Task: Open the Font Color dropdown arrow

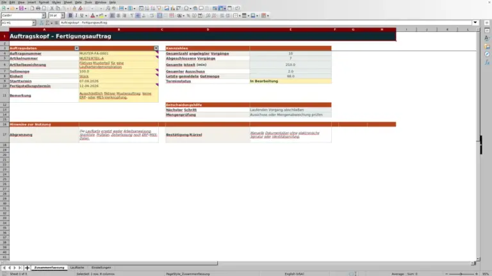Action: click(x=97, y=15)
